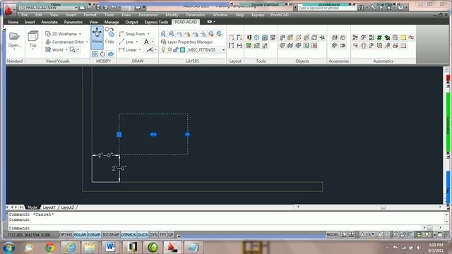Screen dimensions: 452x254
Task: Click the left square grip on rectangle
Action: click(x=119, y=134)
